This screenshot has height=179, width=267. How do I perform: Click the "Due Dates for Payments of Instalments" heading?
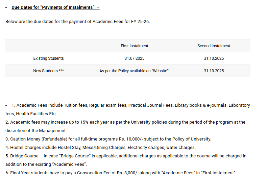point(55,7)
